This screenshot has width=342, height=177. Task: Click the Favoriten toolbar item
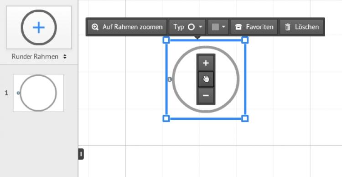point(254,27)
